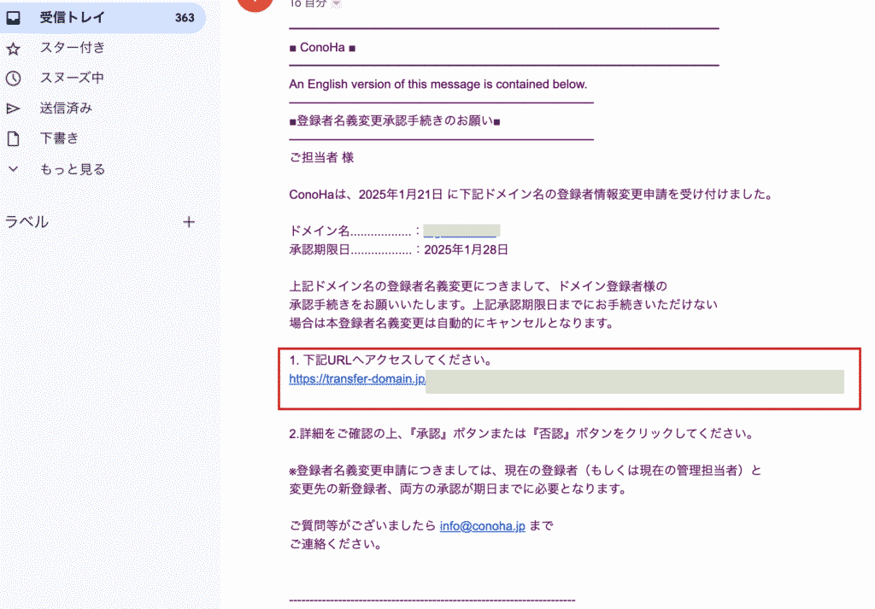This screenshot has height=609, width=875.
Task: Click the clock icon beside スヌーズ中
Action: (13, 78)
